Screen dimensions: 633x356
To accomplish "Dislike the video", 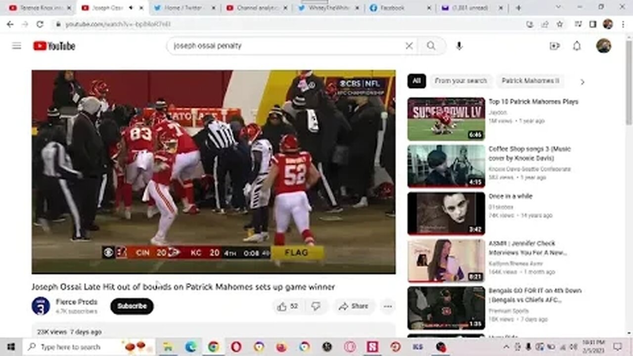I will (316, 307).
